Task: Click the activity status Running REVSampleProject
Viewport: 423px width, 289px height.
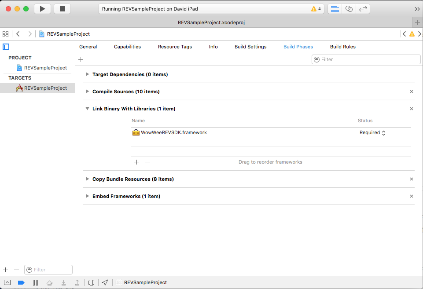Action: (x=150, y=9)
